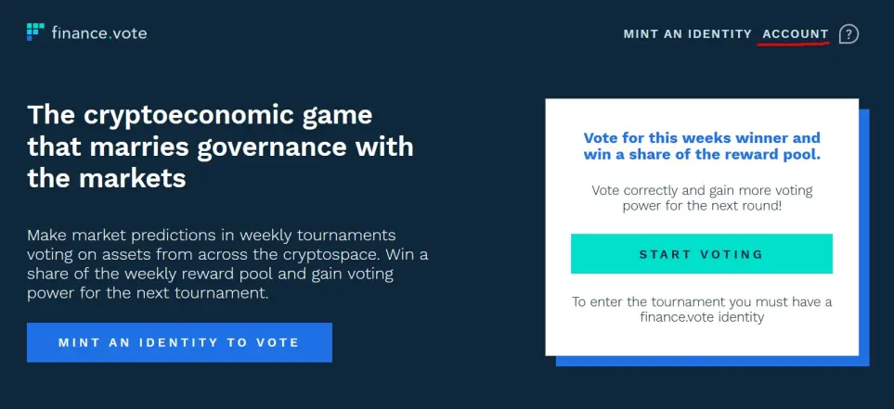Viewport: 894px width, 409px height.
Task: Click the 'To enter the tournament' notice
Action: (x=702, y=310)
